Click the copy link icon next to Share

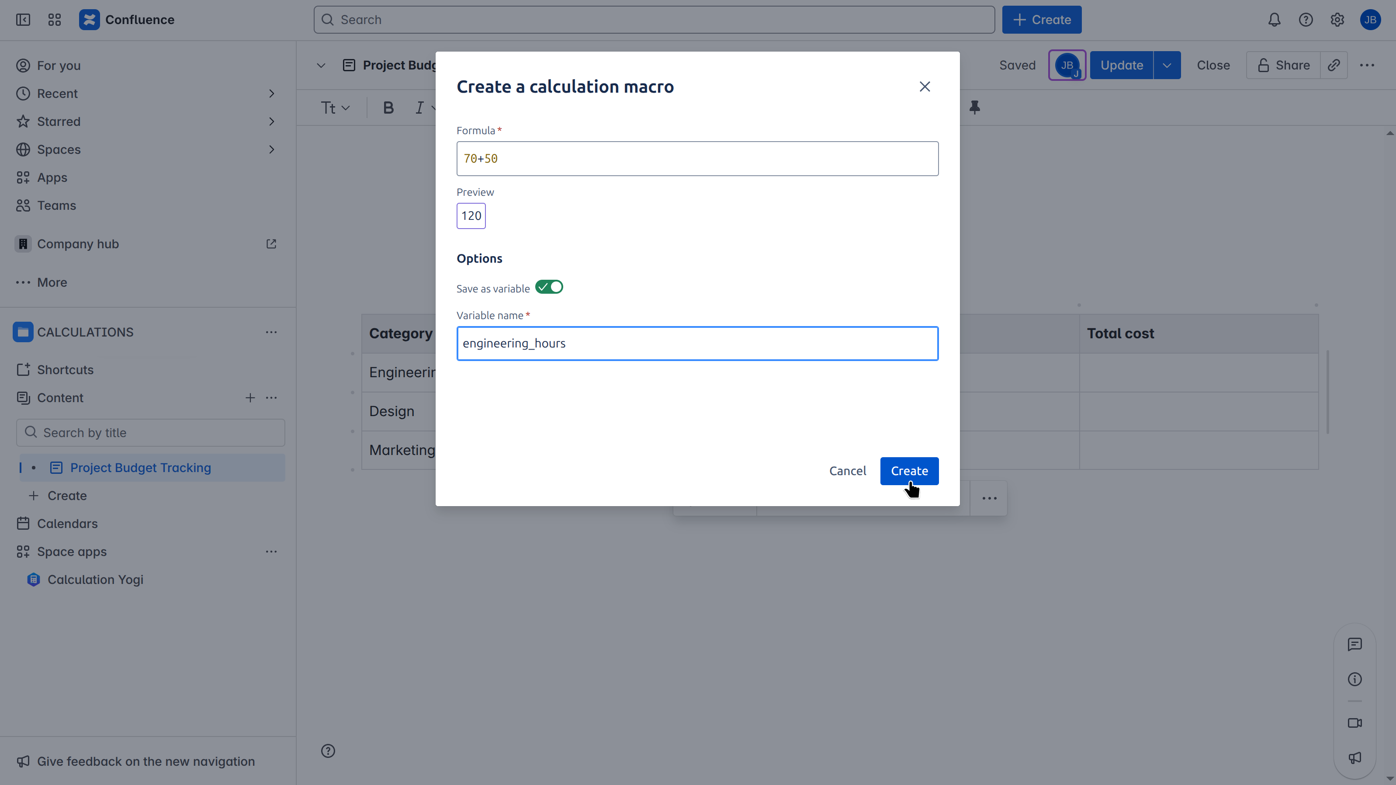pyautogui.click(x=1334, y=65)
